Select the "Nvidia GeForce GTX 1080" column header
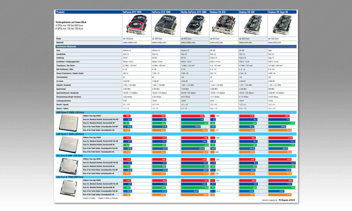 195,12
